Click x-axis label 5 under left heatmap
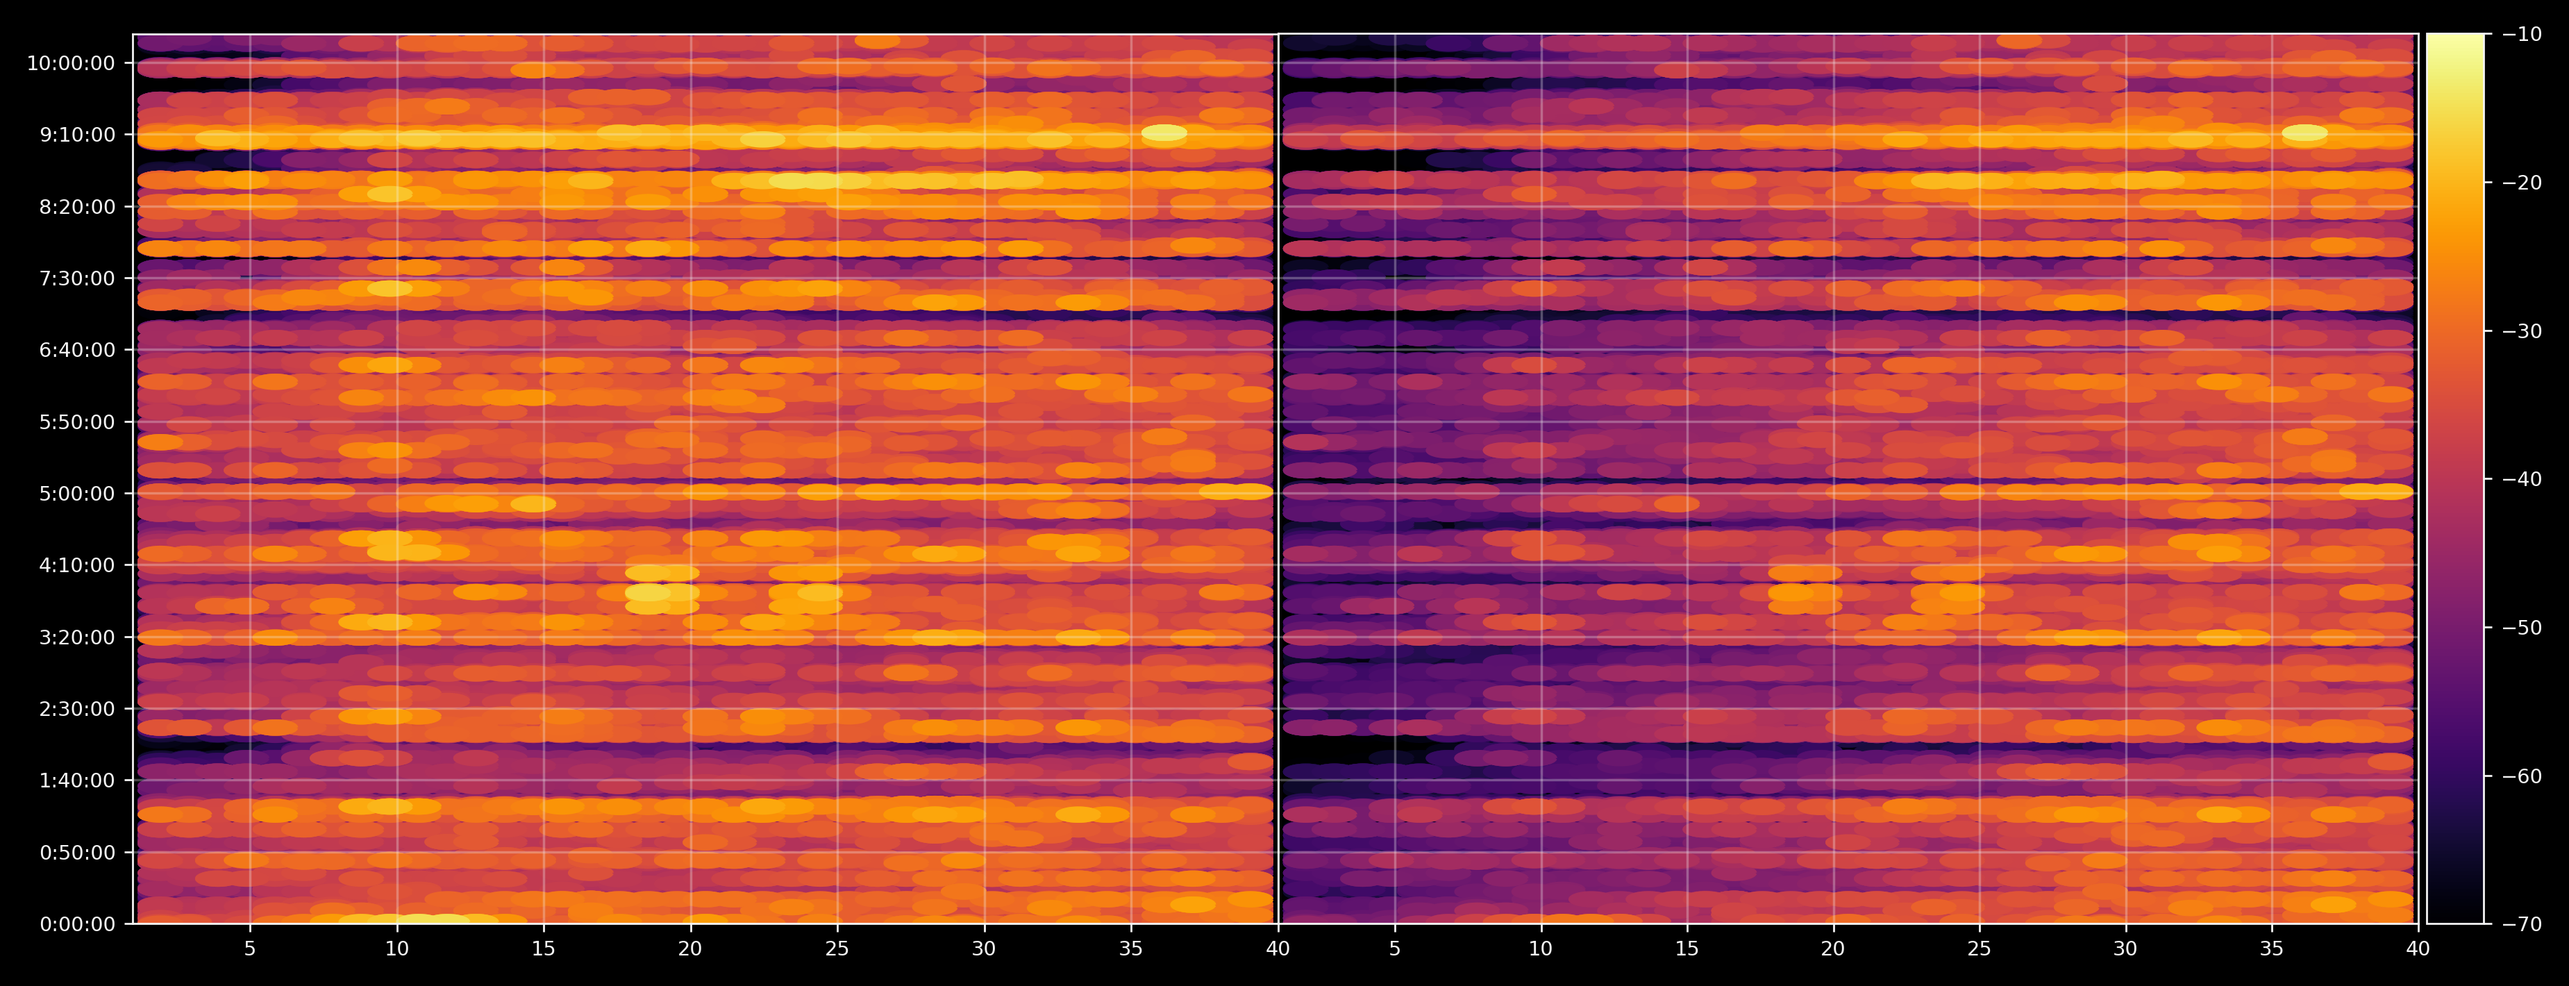This screenshot has width=2569, height=986. 251,949
